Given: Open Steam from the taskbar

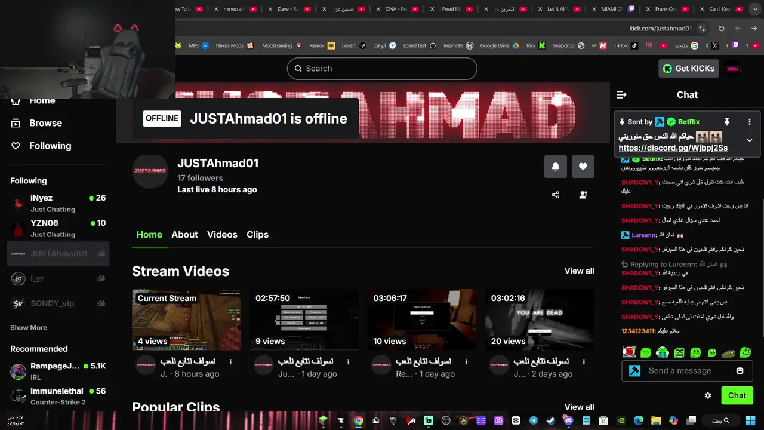Looking at the screenshot, I should 550,420.
